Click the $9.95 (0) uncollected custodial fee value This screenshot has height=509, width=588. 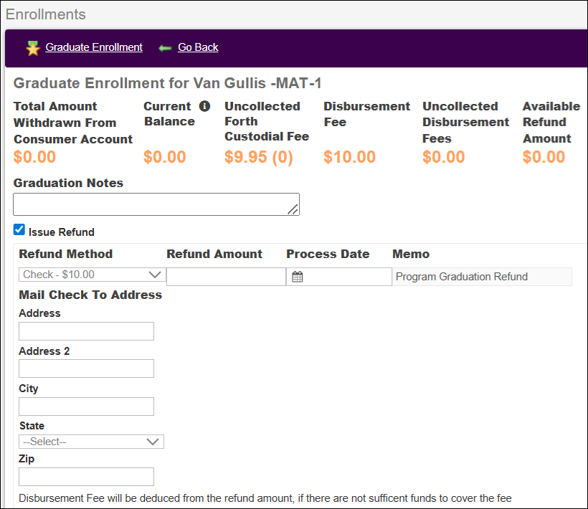[259, 157]
